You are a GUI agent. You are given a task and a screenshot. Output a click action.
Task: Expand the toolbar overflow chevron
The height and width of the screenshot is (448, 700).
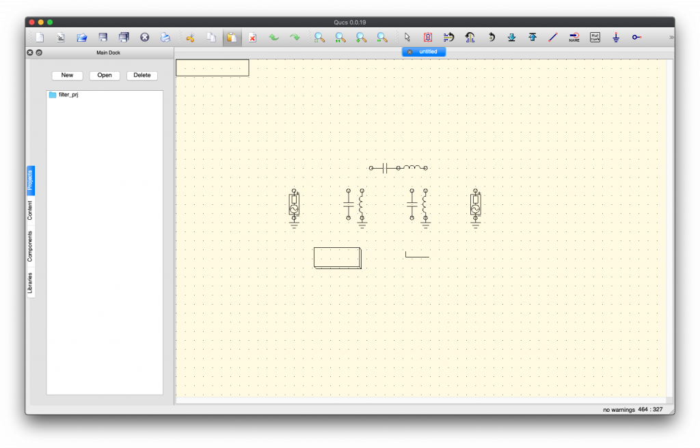671,38
